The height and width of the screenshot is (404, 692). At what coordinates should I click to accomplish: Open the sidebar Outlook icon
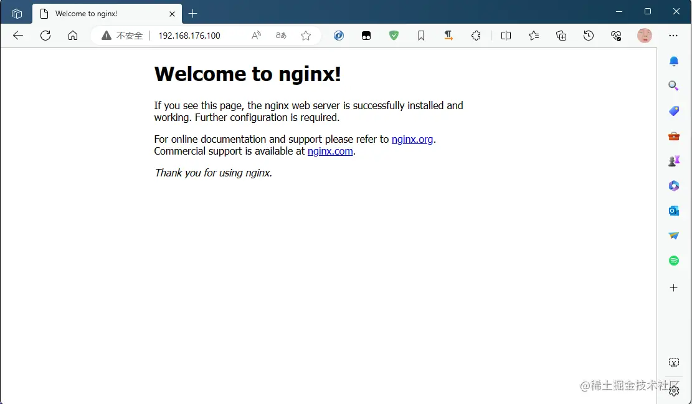(x=673, y=211)
